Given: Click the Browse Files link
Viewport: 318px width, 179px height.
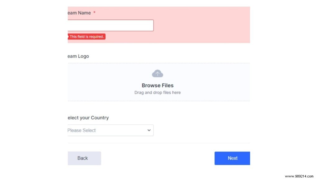Looking at the screenshot, I should [x=157, y=85].
